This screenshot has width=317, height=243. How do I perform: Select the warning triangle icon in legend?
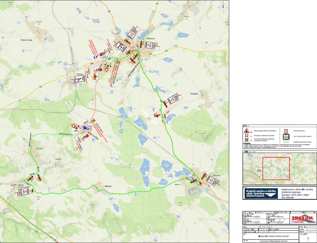click(247, 131)
